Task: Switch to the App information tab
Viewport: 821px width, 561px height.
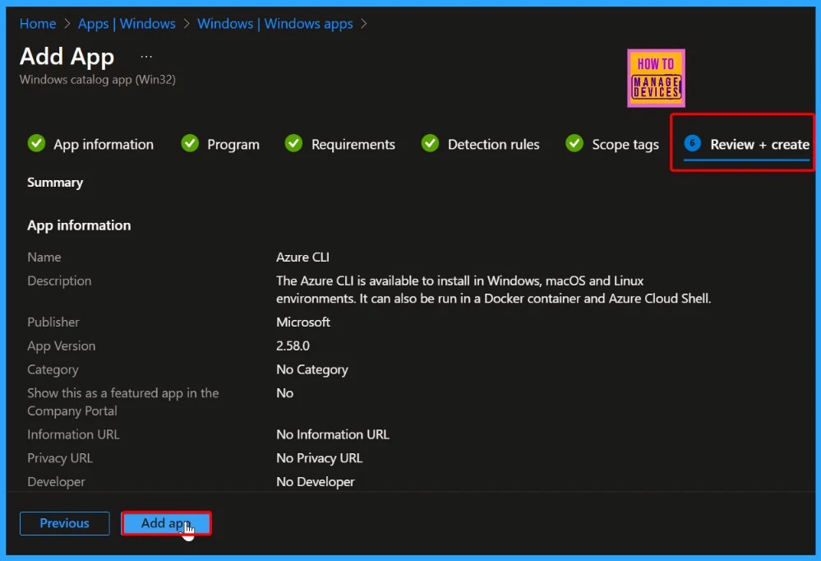Action: pyautogui.click(x=90, y=144)
